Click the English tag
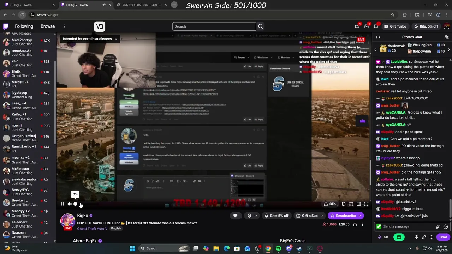Screen dimensions: 452x254 pos(116,229)
